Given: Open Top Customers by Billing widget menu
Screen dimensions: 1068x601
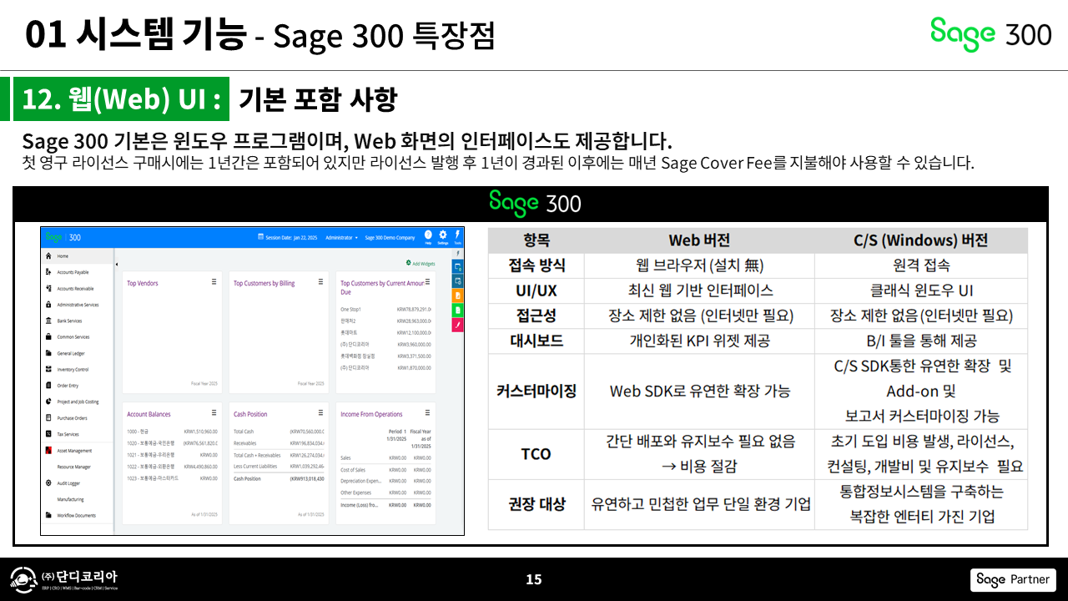Looking at the screenshot, I should pyautogui.click(x=321, y=282).
